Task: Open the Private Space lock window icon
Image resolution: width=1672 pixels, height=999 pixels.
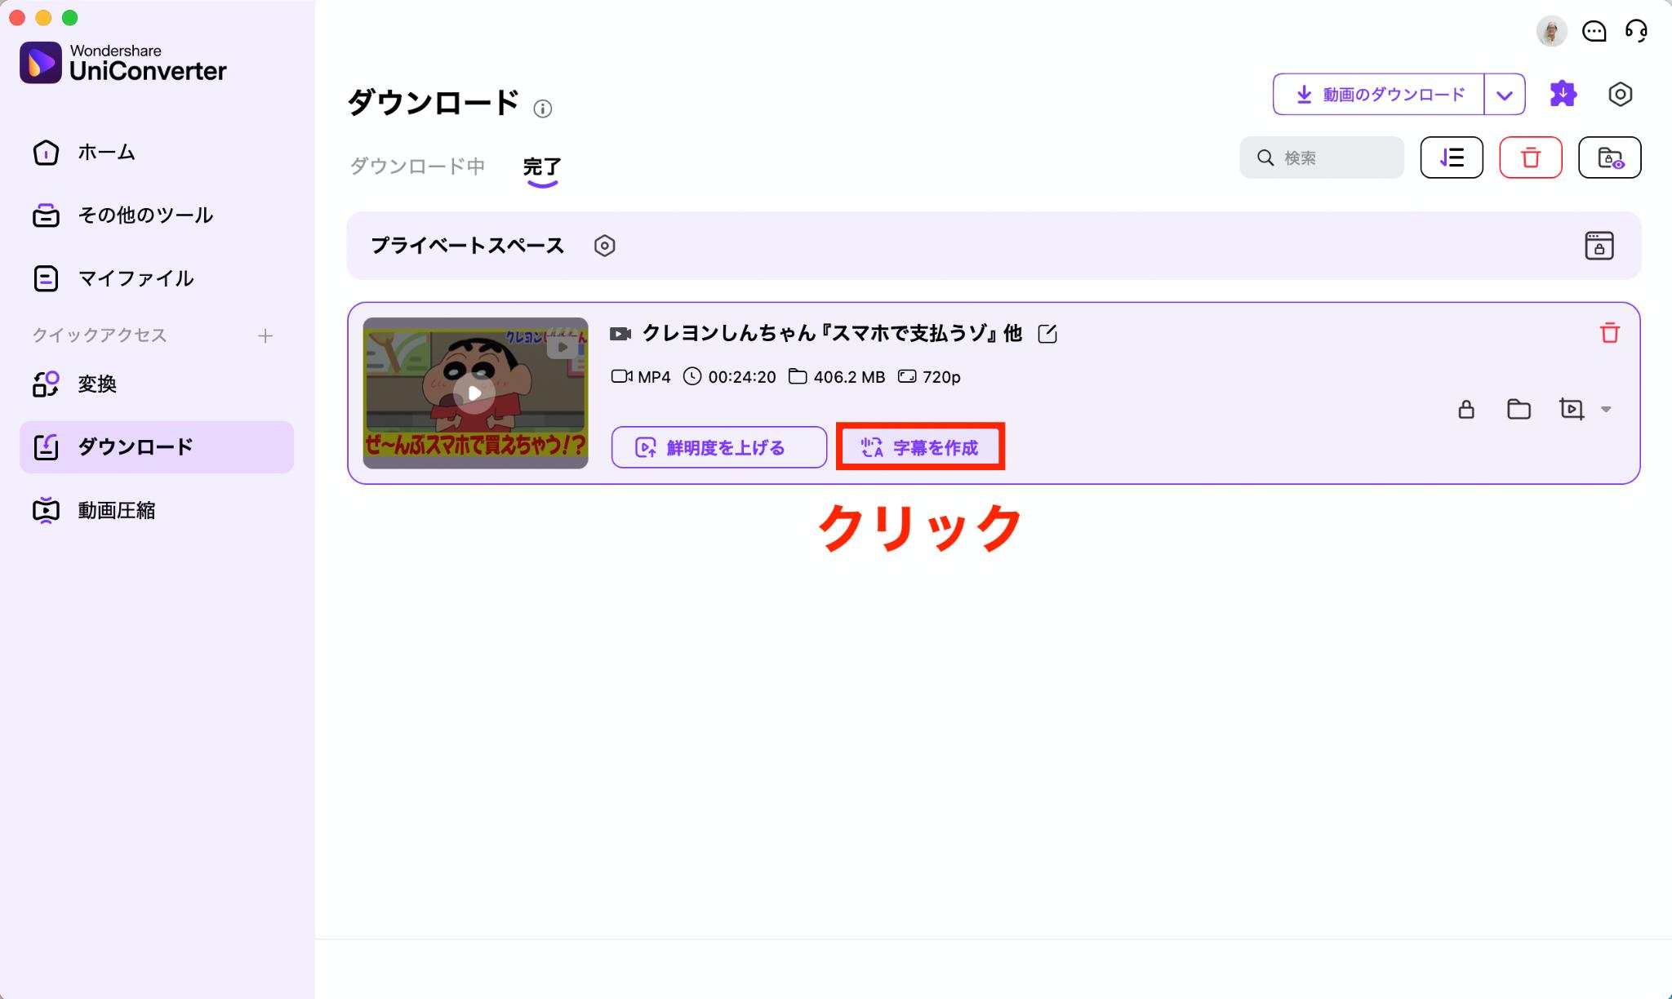Action: pos(1599,246)
